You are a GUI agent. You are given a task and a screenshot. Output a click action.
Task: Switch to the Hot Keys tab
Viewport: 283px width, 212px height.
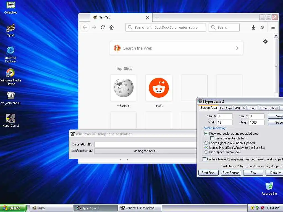pyautogui.click(x=226, y=108)
